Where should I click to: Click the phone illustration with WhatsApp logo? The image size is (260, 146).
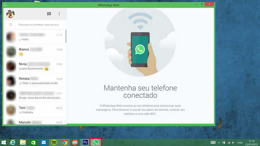point(140,50)
